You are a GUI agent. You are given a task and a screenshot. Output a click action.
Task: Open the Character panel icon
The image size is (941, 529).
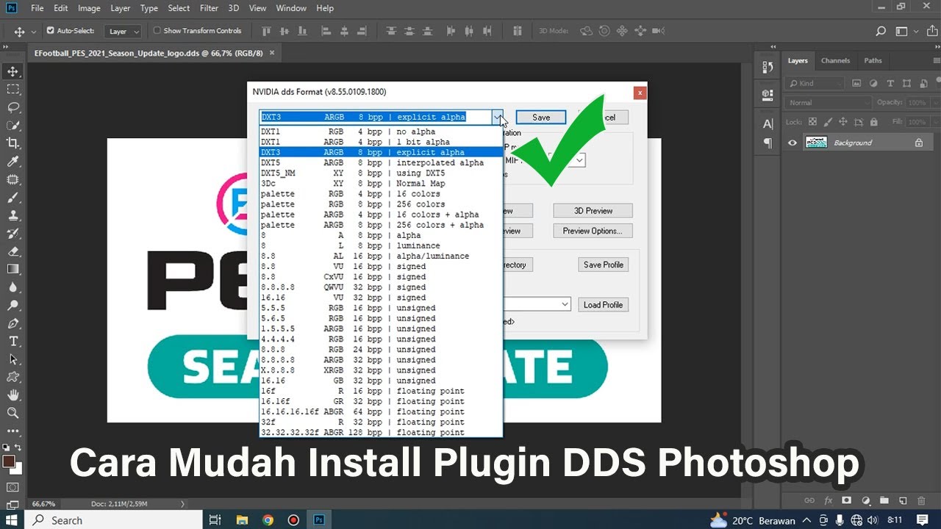(x=768, y=124)
